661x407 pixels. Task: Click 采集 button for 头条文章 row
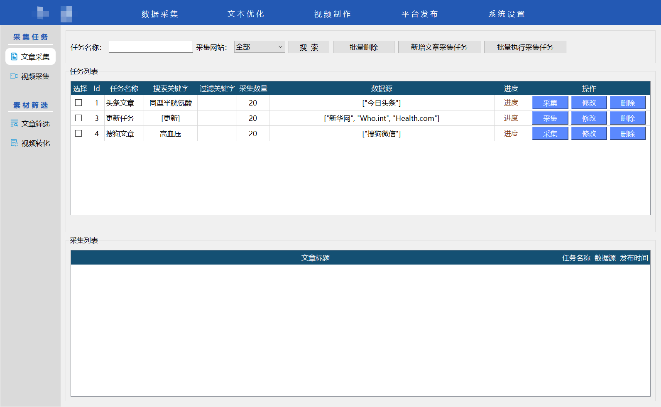click(550, 103)
